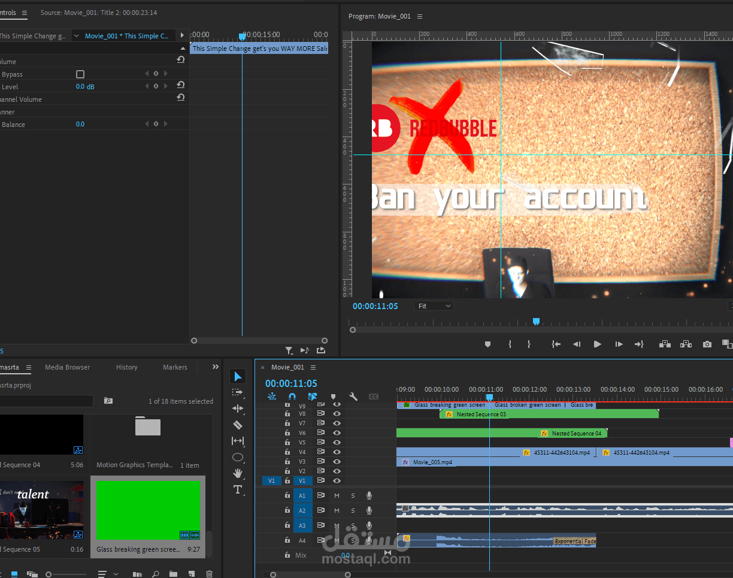Image resolution: width=733 pixels, height=578 pixels.
Task: Toggle sync lock on track V7
Action: (320, 423)
